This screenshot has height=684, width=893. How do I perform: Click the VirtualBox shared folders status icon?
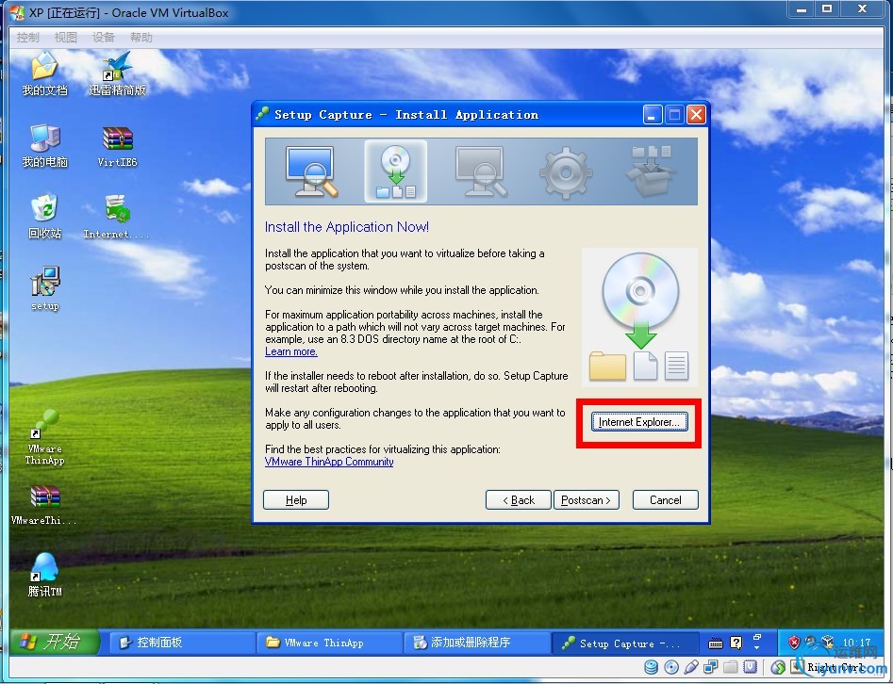point(731,667)
